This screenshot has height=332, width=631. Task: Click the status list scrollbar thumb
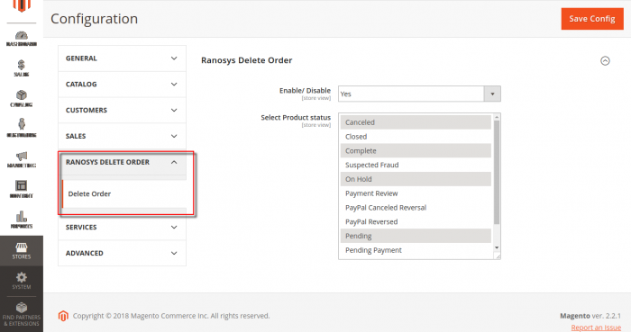click(497, 172)
